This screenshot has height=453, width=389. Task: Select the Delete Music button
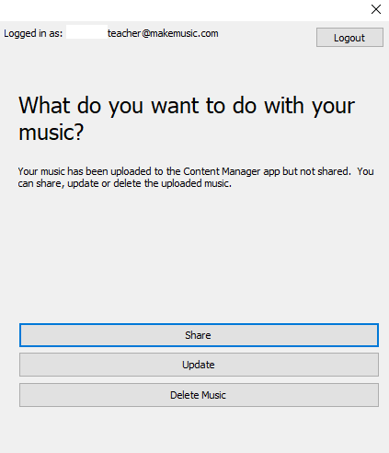[199, 395]
